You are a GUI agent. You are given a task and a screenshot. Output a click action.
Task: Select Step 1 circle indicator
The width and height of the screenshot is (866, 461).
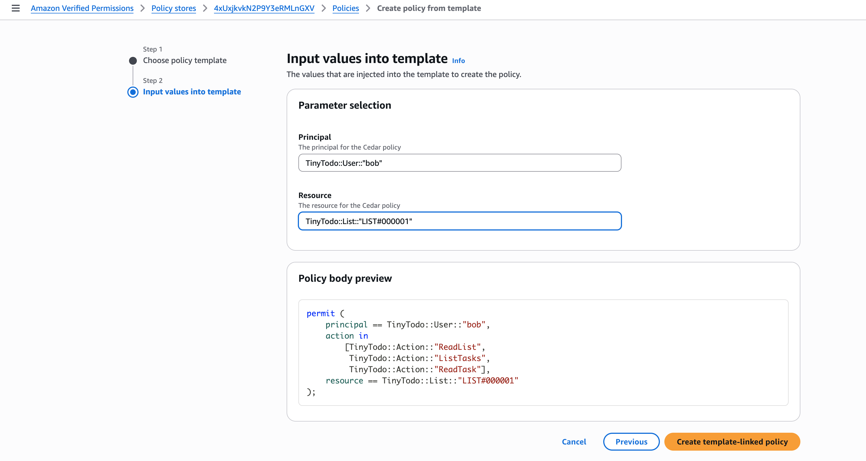(x=133, y=61)
